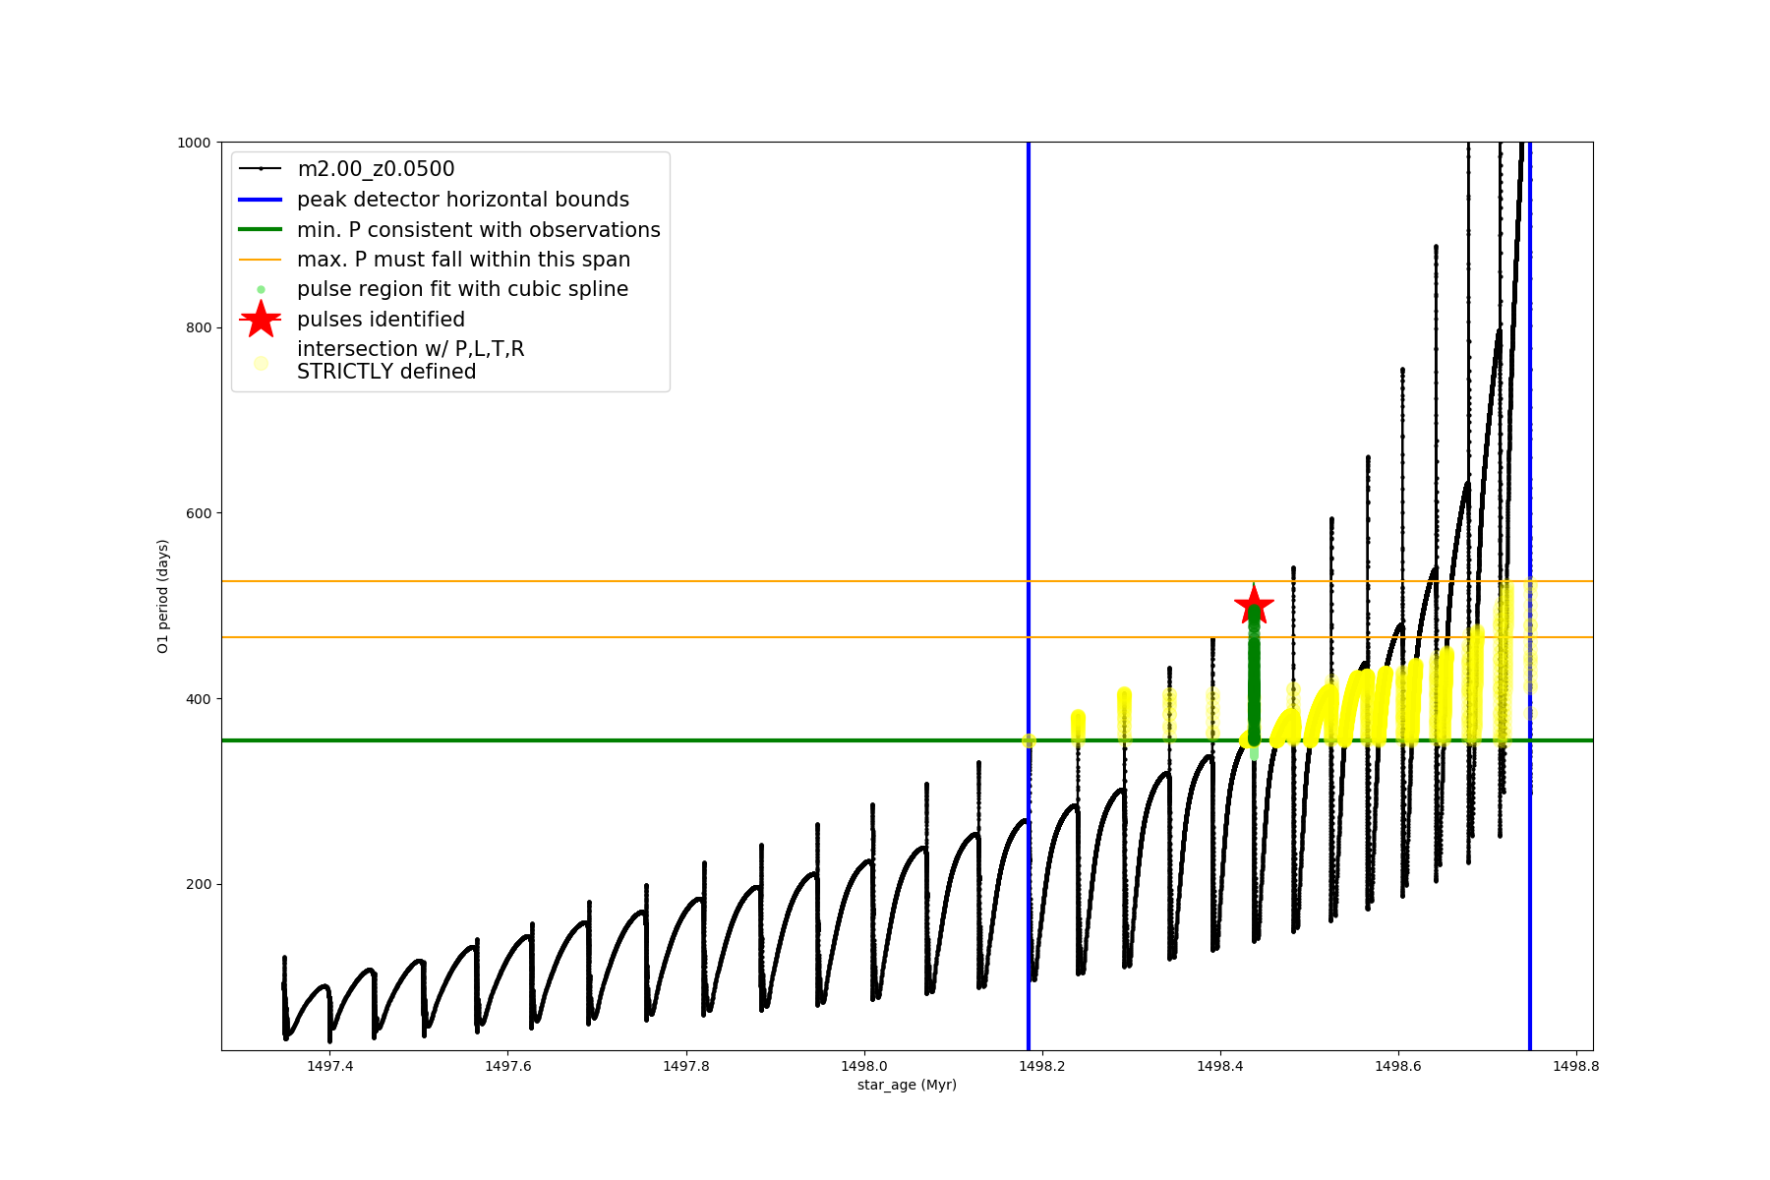Click the 800 y-axis tick label

(x=199, y=327)
